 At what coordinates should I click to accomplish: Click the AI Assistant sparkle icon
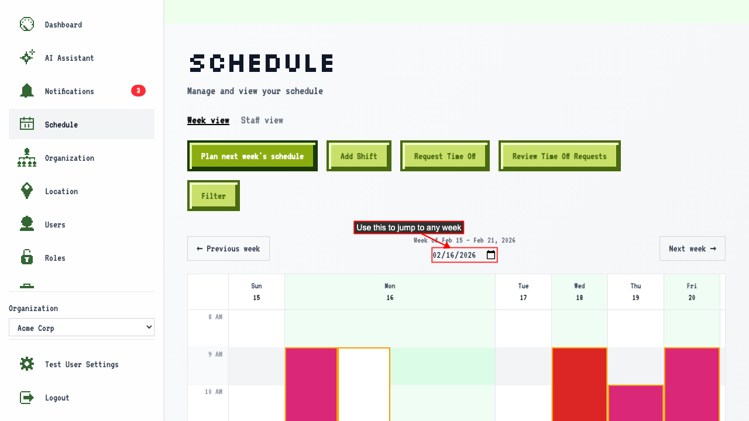coord(27,58)
